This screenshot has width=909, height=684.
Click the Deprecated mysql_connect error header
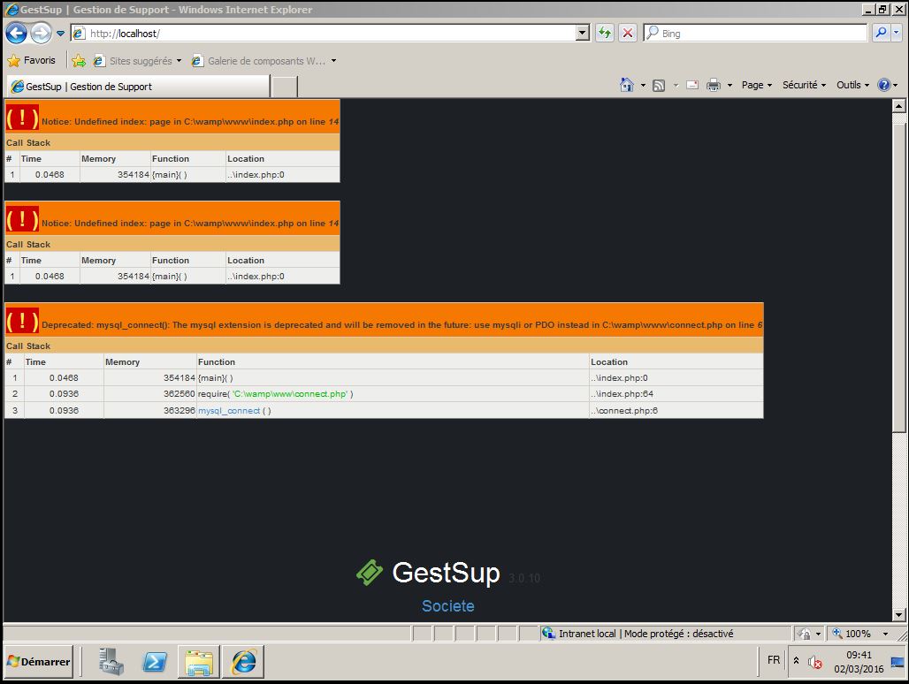tap(384, 319)
